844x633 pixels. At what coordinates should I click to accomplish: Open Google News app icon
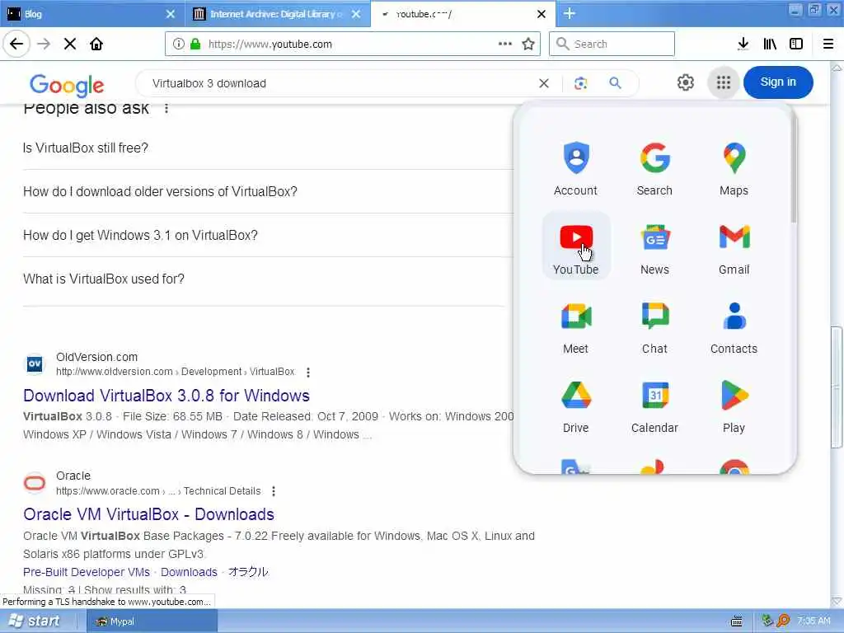coord(654,247)
